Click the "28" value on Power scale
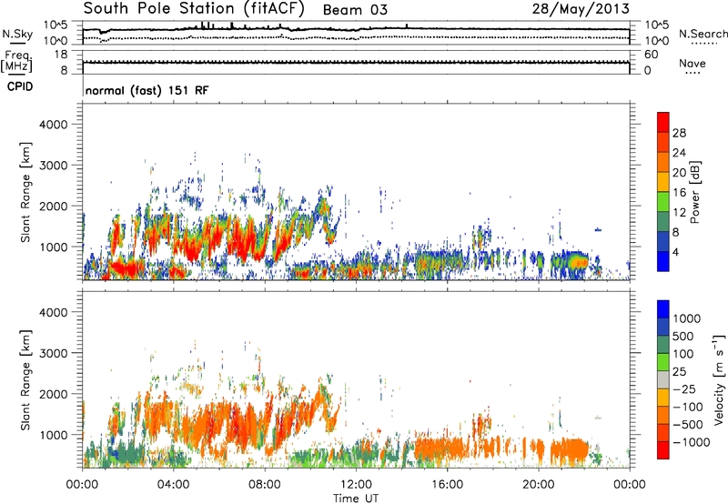 [x=679, y=133]
